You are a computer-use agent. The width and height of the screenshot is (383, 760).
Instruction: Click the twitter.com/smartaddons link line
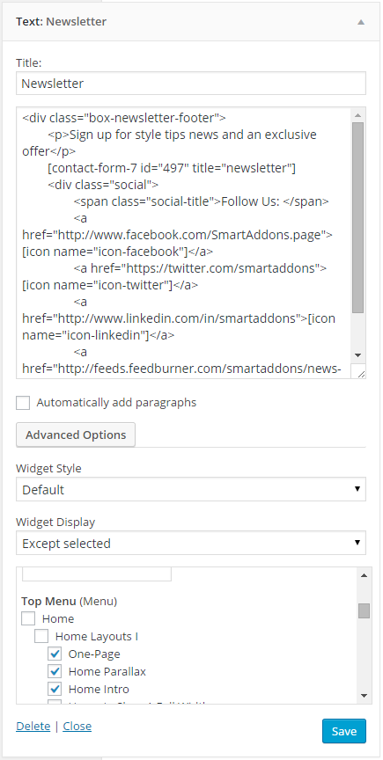[x=200, y=268]
